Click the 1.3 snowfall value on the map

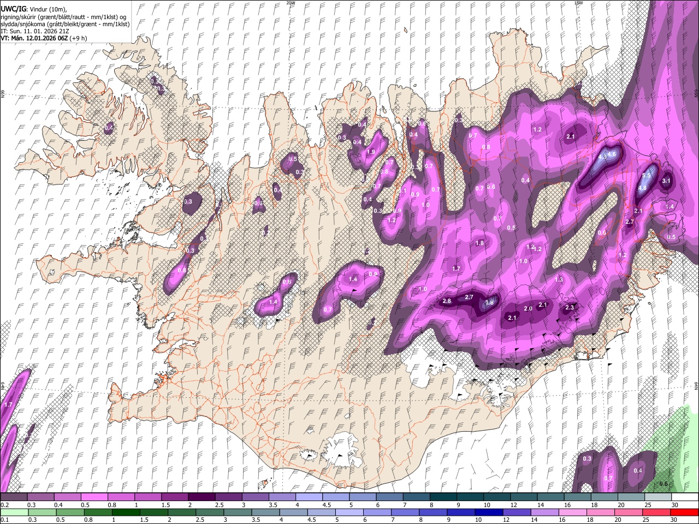coord(559,279)
